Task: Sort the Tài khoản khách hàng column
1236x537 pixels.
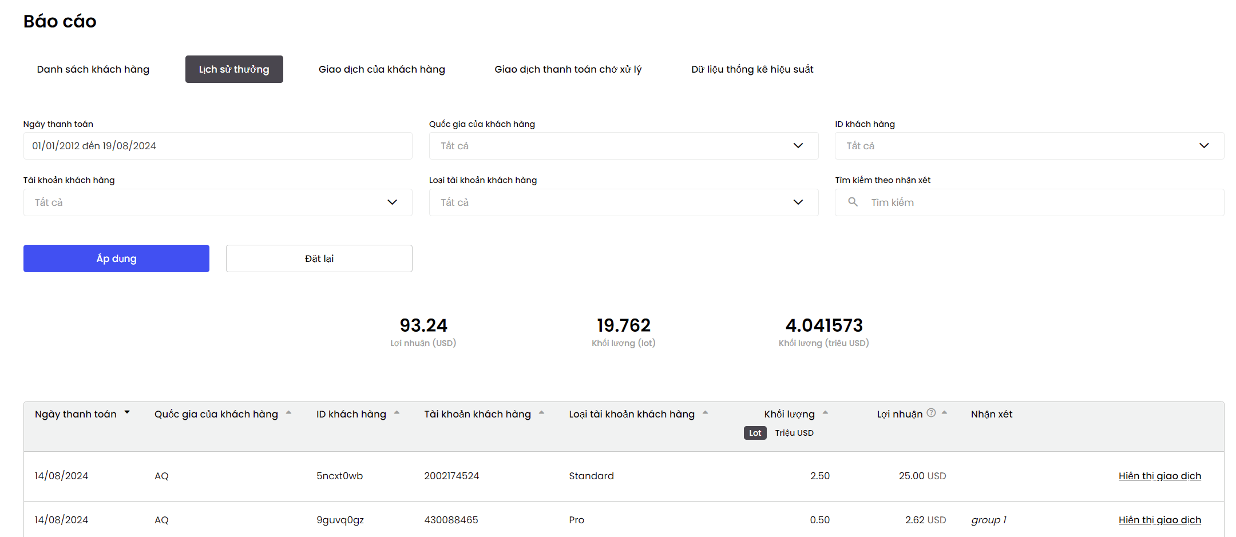Action: (x=541, y=412)
